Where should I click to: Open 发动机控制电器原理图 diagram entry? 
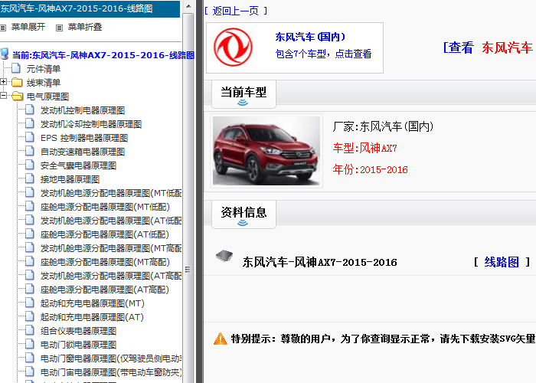click(x=83, y=110)
